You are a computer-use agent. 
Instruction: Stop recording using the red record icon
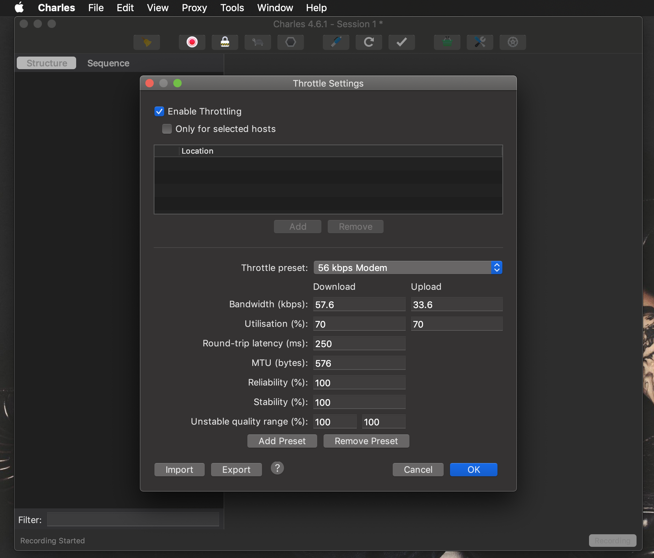[x=192, y=42]
